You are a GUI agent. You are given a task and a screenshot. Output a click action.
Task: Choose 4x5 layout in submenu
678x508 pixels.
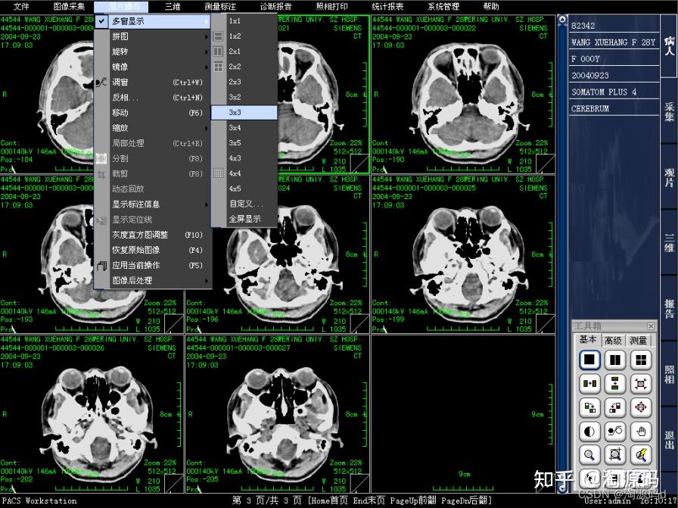[244, 189]
